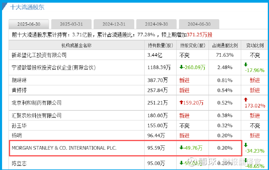269x170 pixels.
Task: Click the 95.59万 holding value
Action: click(156, 148)
